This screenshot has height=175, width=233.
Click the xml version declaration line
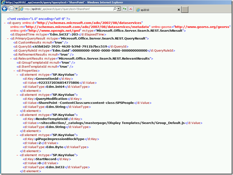click(39, 19)
